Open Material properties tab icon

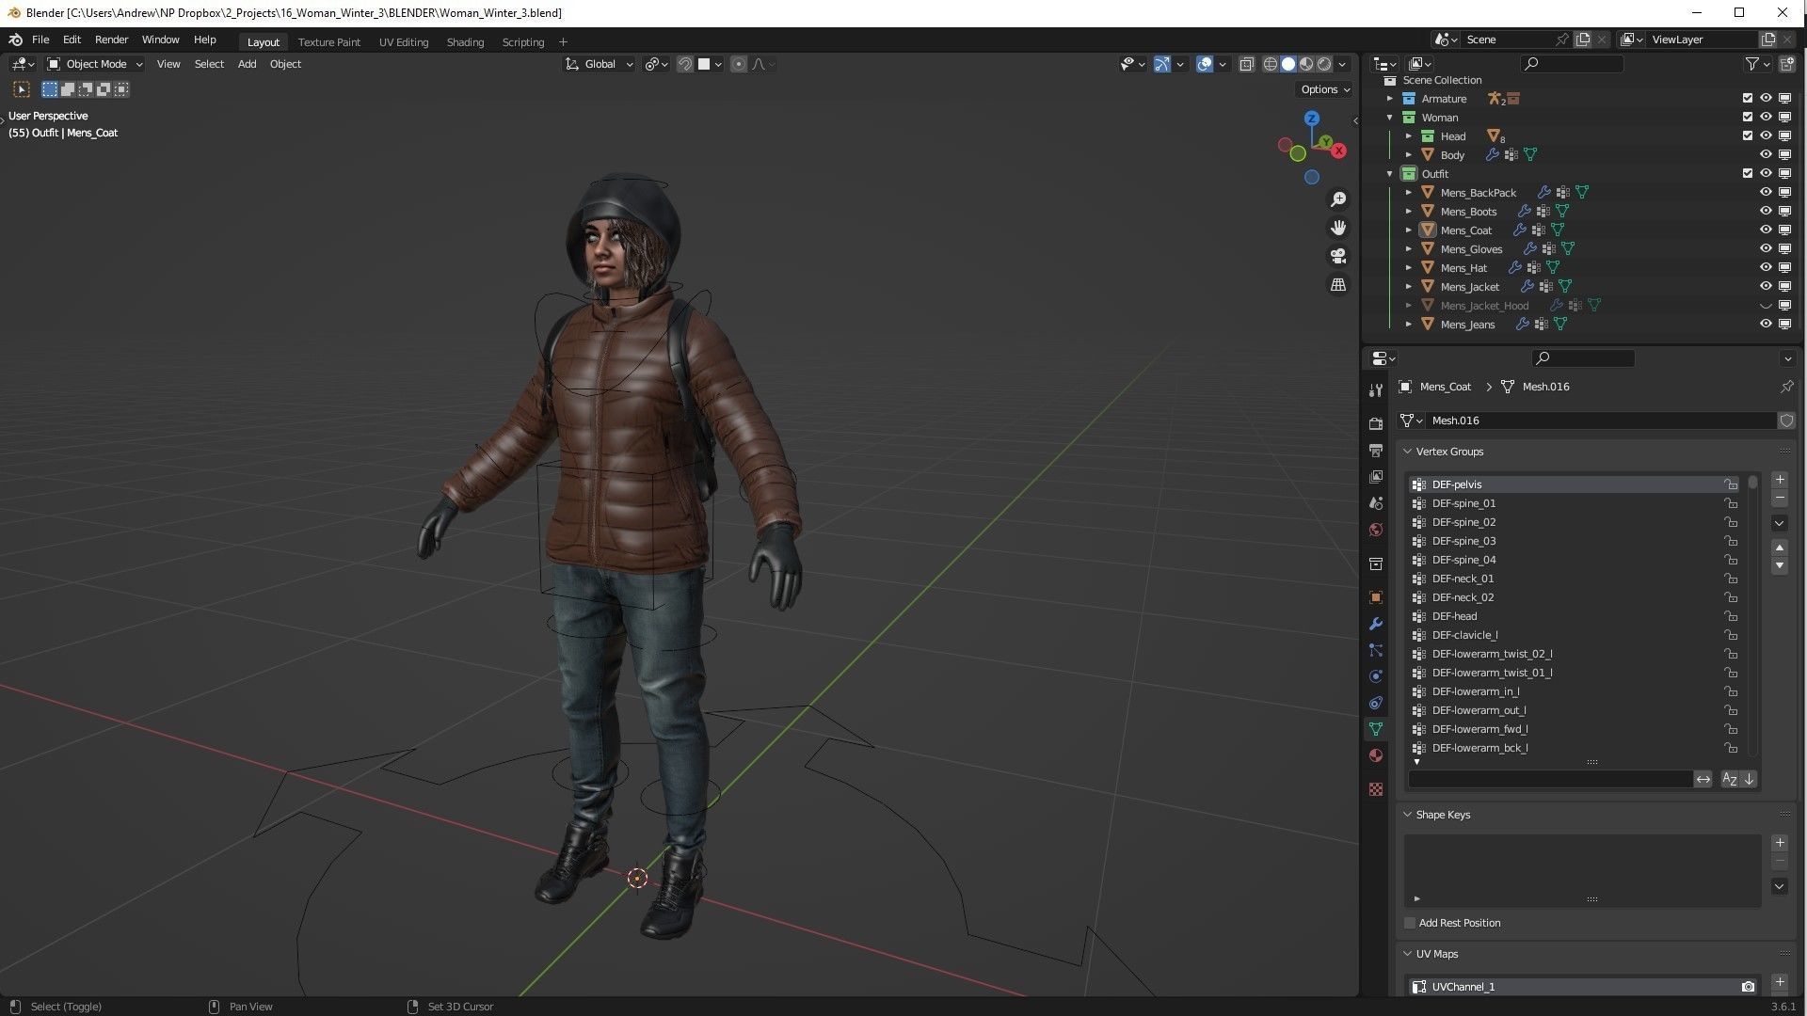coord(1376,755)
